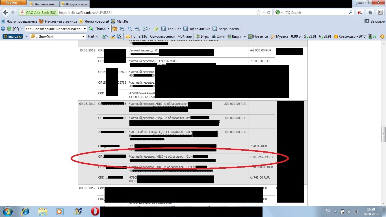Open the @mail.ru logo dropdown arrow
The image size is (386, 217).
27,36
